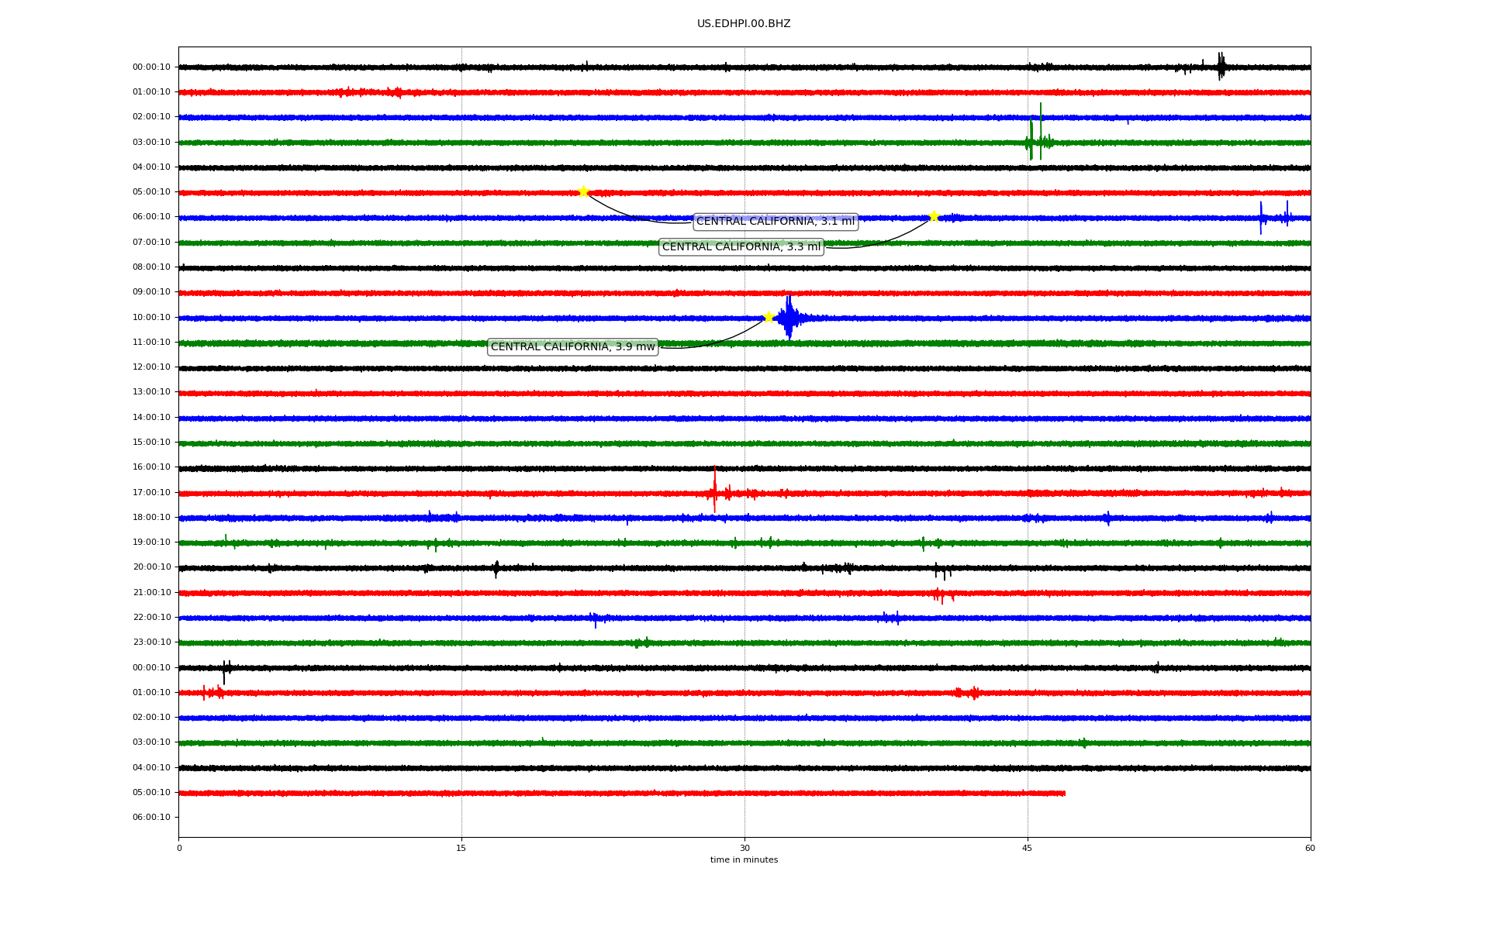Click the "time in minutes" axis label
Image resolution: width=1489 pixels, height=930 pixels.
pyautogui.click(x=744, y=860)
